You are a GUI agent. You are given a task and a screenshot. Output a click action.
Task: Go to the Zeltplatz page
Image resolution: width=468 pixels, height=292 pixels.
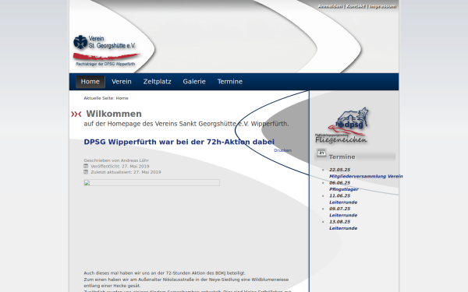pyautogui.click(x=157, y=82)
